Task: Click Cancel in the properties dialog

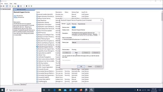Action: (90, 66)
